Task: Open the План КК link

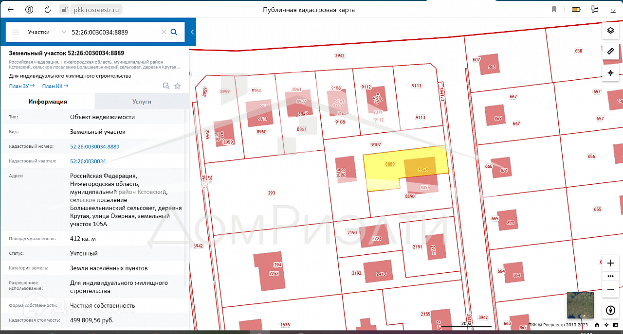Action: pos(55,86)
